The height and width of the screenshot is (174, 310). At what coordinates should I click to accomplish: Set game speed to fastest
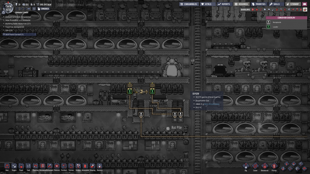pyautogui.click(x=29, y=9)
